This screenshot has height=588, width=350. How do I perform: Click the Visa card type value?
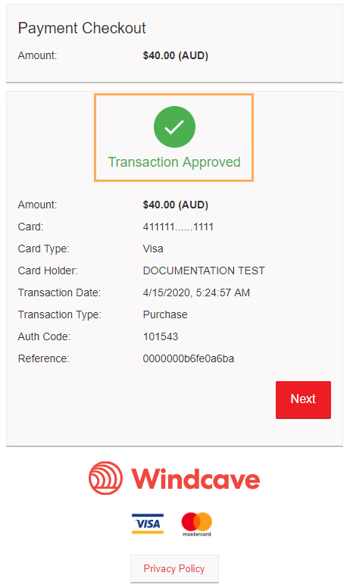coord(153,249)
